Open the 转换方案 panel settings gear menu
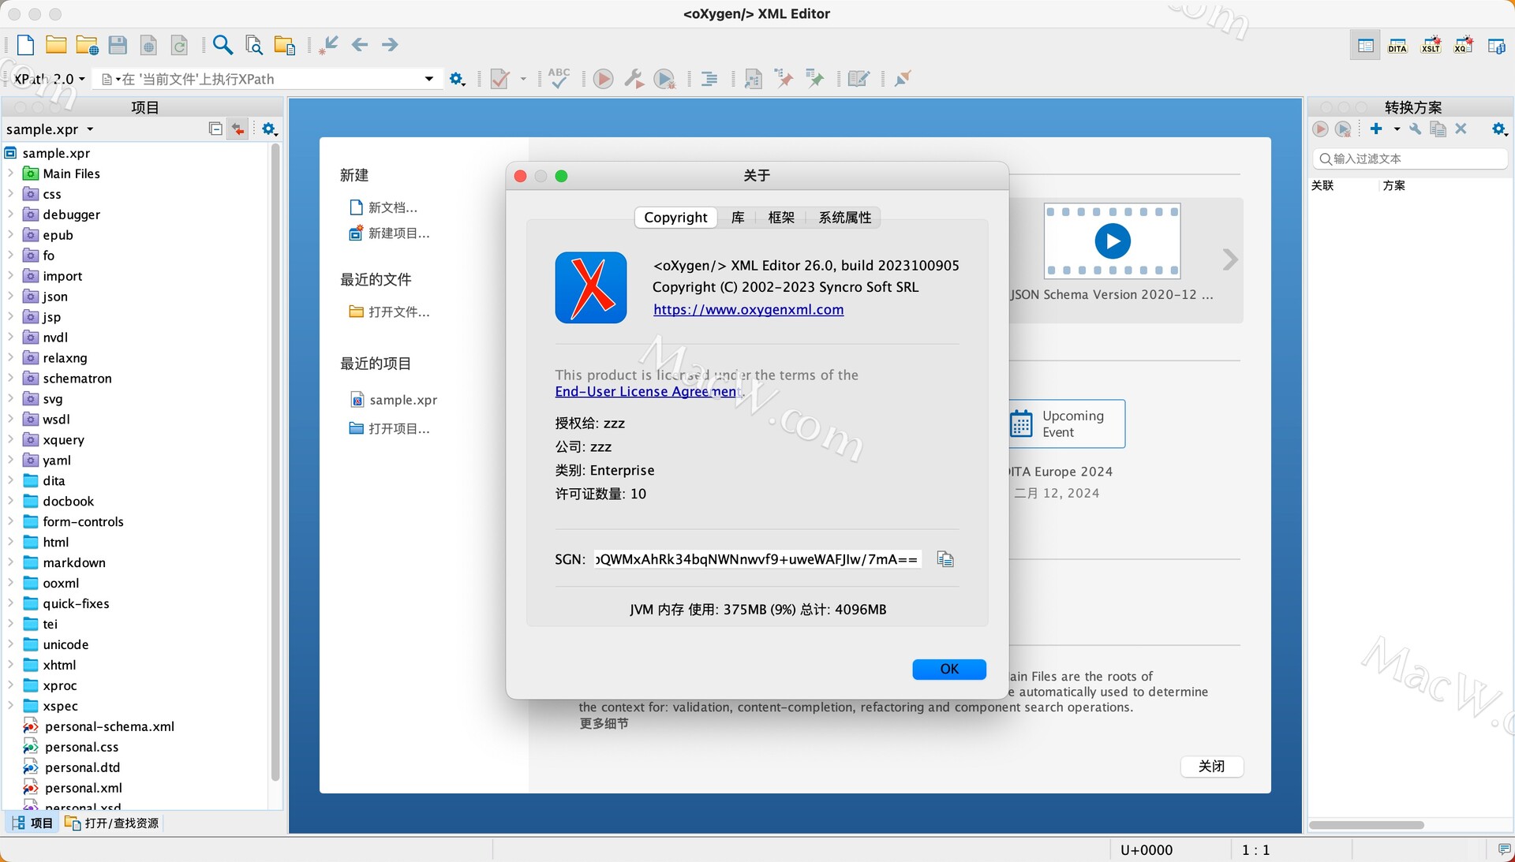1515x862 pixels. [x=1499, y=129]
